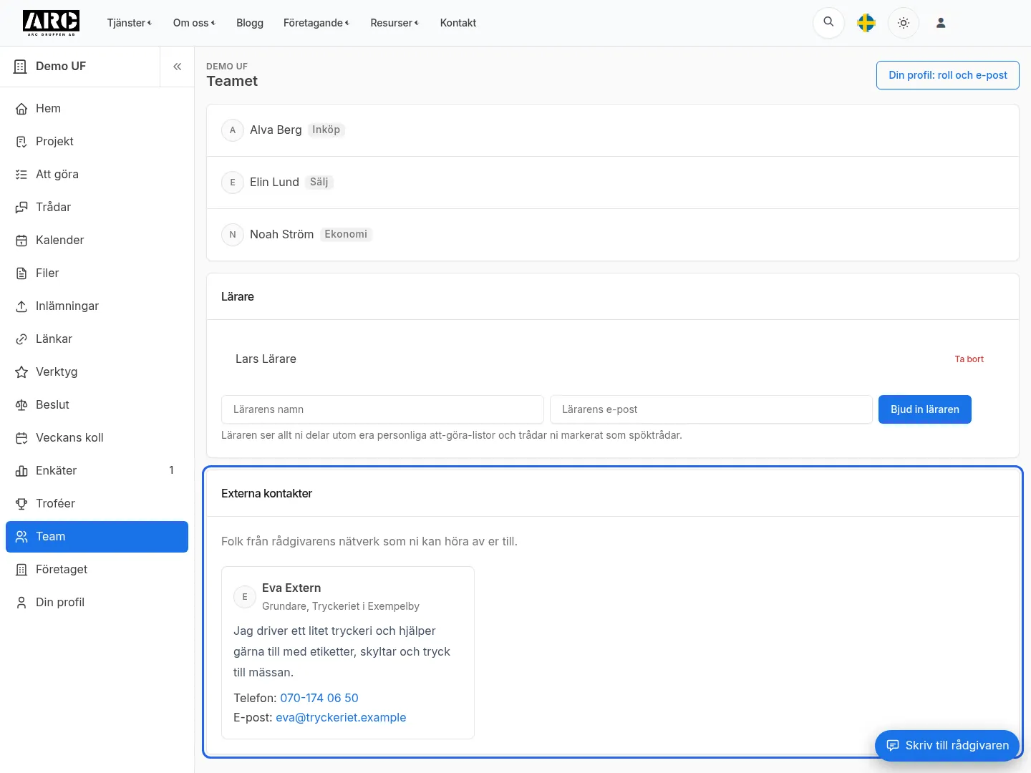Click the Lärarens e-post input field
This screenshot has width=1031, height=773.
coord(711,409)
